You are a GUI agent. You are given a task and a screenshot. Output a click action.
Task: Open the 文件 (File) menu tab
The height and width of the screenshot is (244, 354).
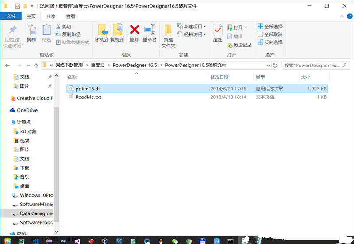click(x=11, y=16)
